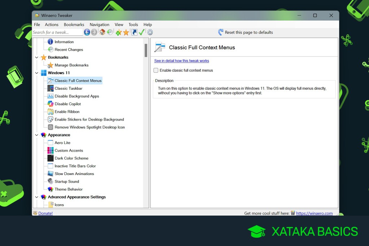This screenshot has width=369, height=246.
Task: Click the home house toolbar icon
Action: [102, 32]
